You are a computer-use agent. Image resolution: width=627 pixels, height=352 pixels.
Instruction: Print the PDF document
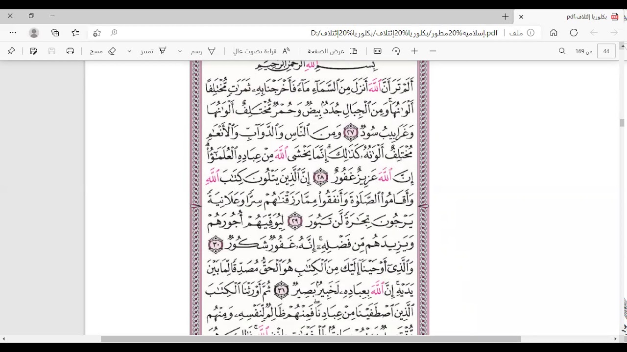click(x=70, y=51)
